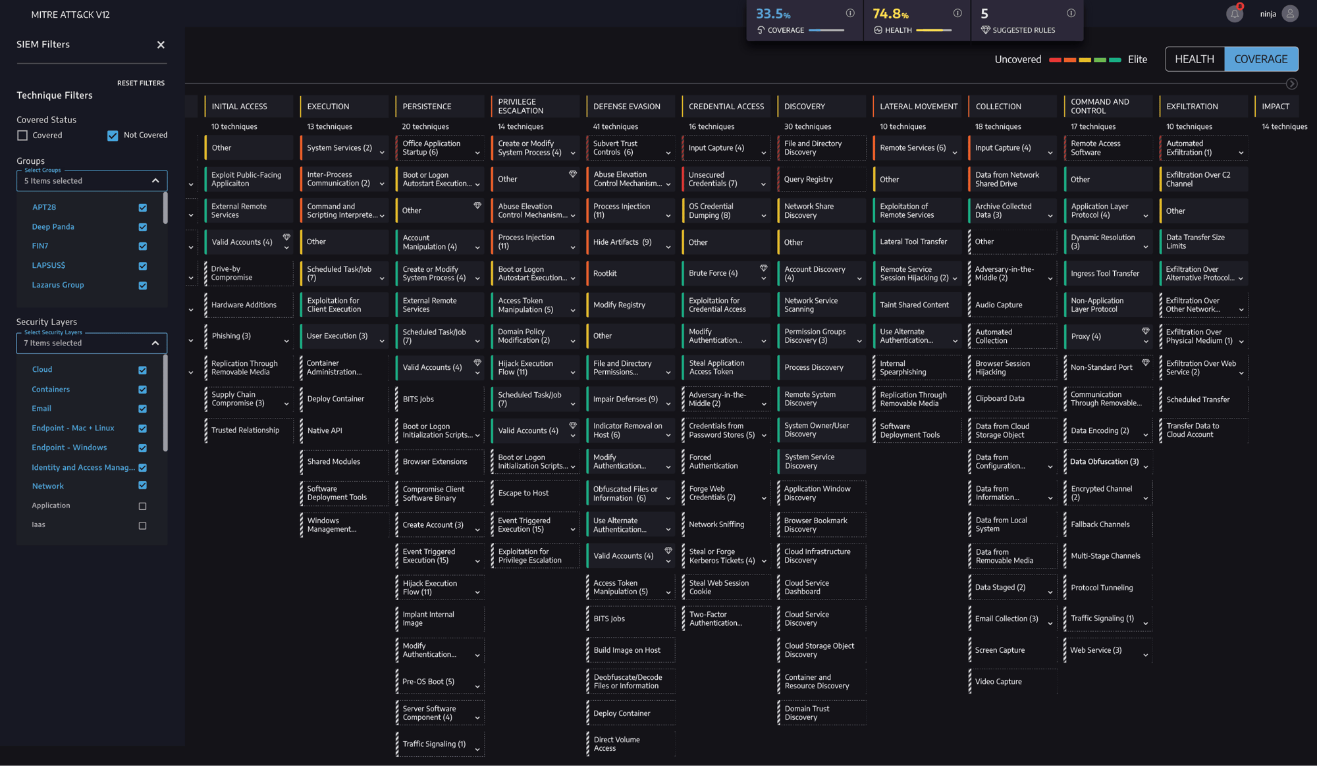This screenshot has height=766, width=1317.
Task: Click the Groups list scrollbar
Action: point(165,209)
